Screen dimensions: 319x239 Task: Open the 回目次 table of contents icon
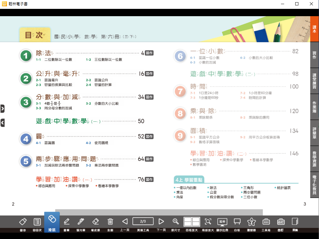[x=37, y=222]
